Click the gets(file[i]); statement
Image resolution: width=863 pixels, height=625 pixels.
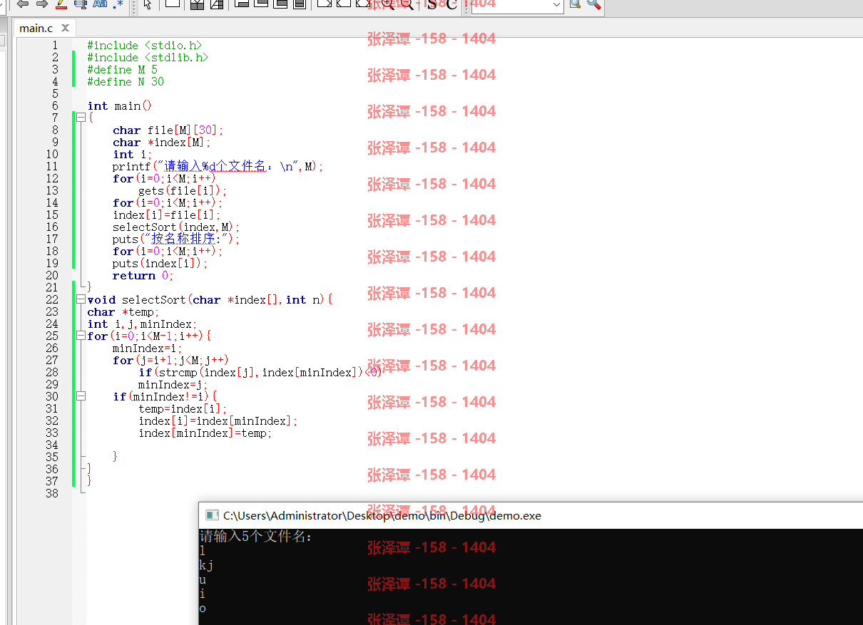coord(183,191)
